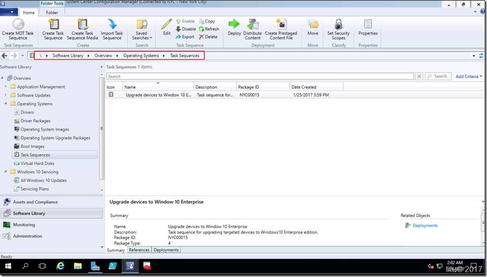Click Create Prestaged Content File icon

281,24
